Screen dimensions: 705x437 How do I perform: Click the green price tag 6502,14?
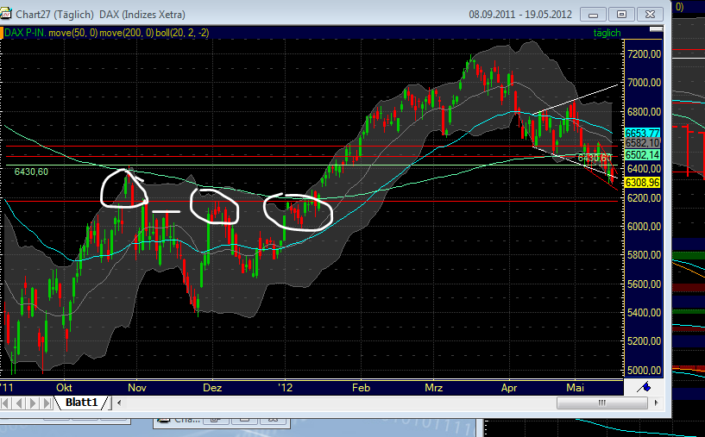tap(643, 154)
